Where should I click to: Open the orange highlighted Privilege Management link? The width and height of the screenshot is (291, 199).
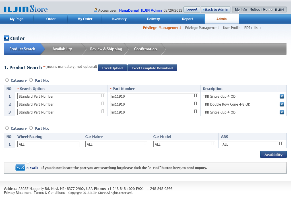162,28
